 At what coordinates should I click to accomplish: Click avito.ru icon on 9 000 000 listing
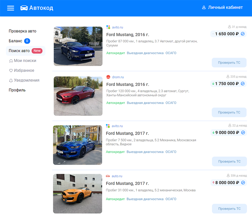pos(108,126)
